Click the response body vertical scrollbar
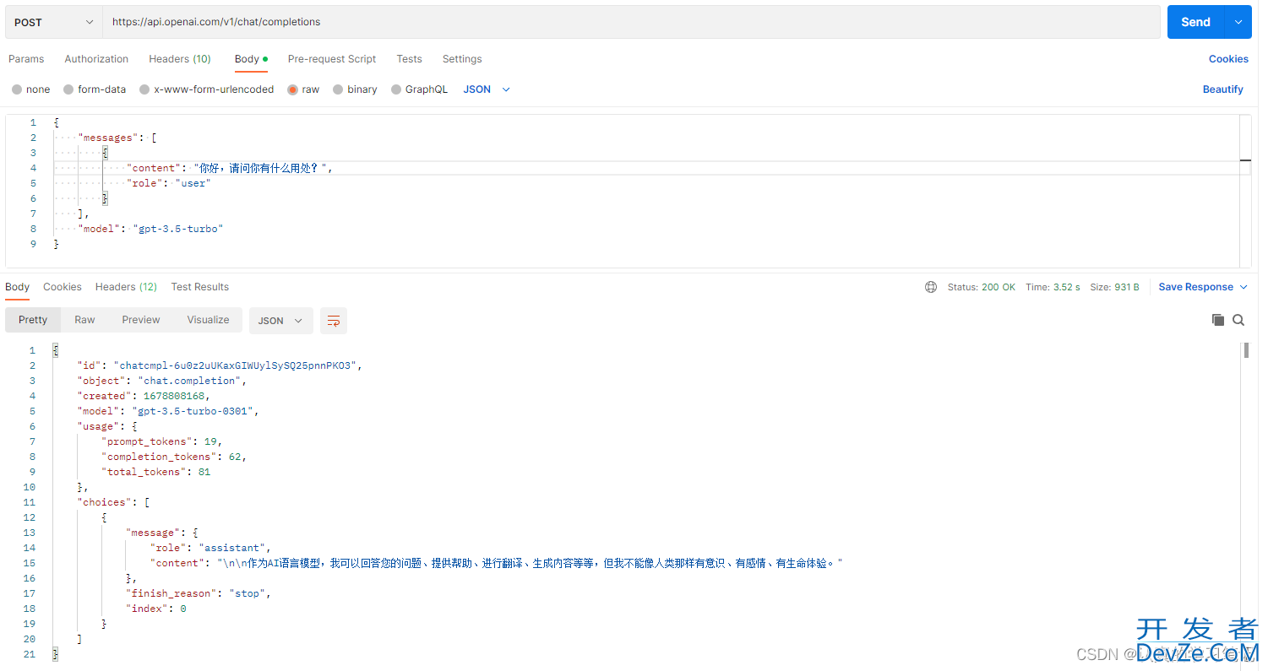This screenshot has width=1268, height=671. pyautogui.click(x=1246, y=350)
